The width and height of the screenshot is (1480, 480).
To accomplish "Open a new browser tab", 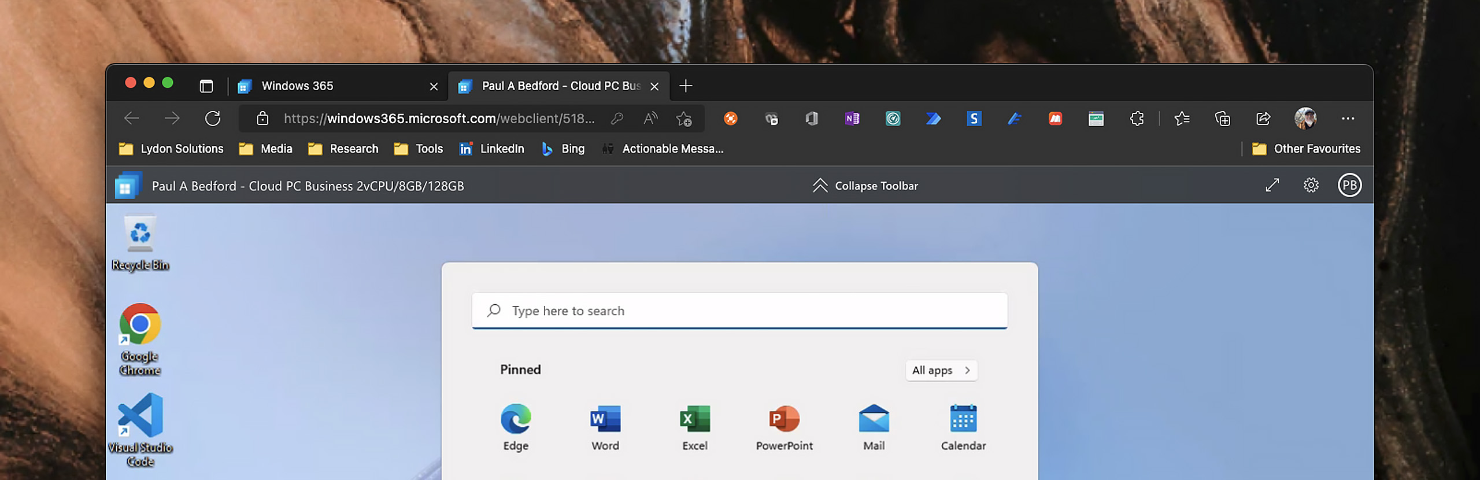I will 686,86.
